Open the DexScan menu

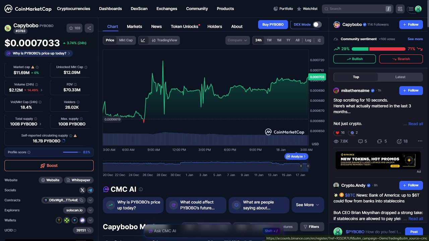(x=139, y=9)
